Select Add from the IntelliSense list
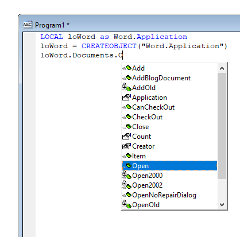The image size is (240, 237). pyautogui.click(x=169, y=68)
